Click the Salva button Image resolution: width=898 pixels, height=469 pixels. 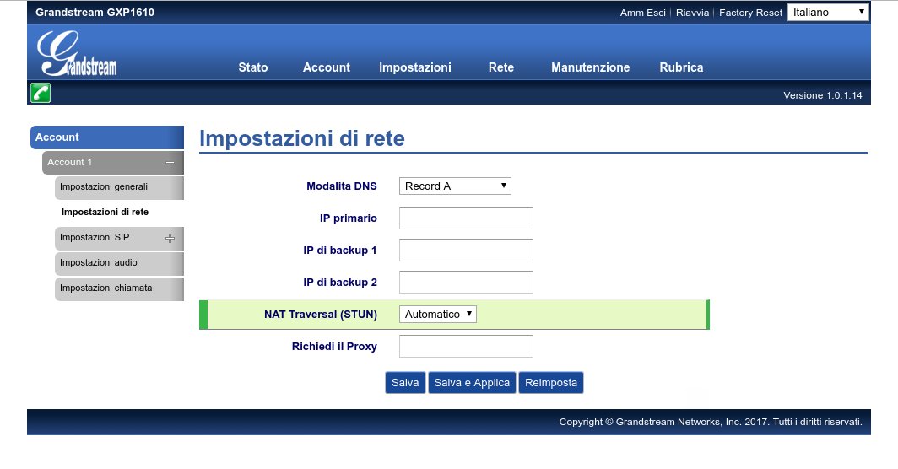pos(405,382)
